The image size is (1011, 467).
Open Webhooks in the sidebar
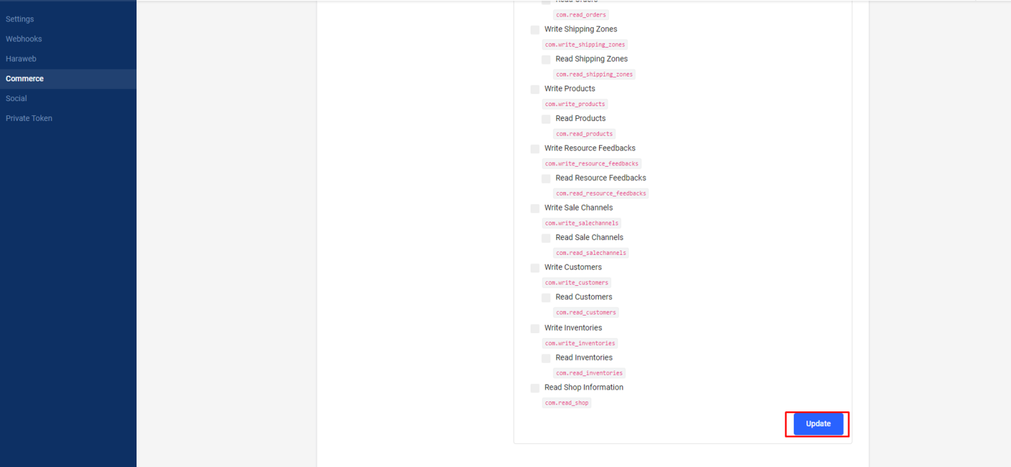click(24, 39)
